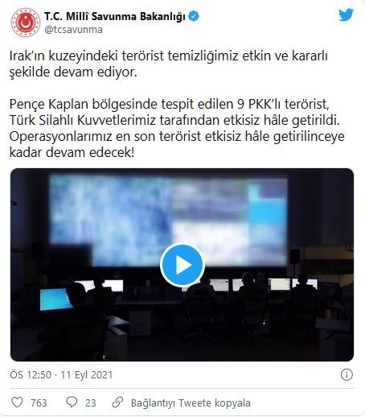The height and width of the screenshot is (417, 365).
Task: Open the tweet info icon
Action: (347, 374)
